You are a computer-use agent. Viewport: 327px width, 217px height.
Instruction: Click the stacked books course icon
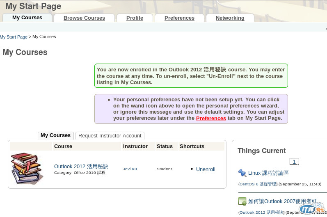27,169
